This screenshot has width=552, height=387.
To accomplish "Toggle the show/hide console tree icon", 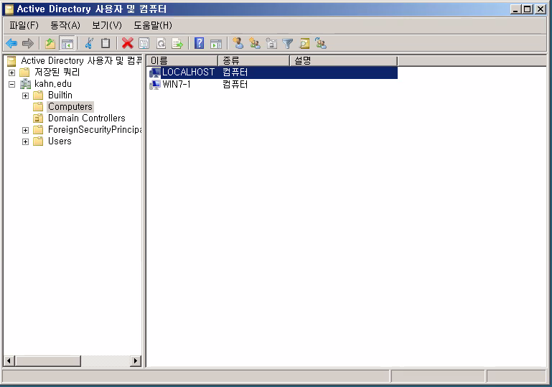I will point(67,44).
